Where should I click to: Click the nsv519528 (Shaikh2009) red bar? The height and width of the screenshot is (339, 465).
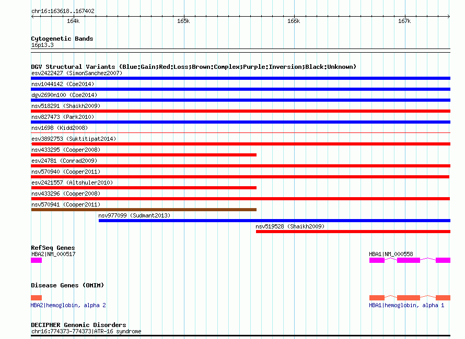pyautogui.click(x=353, y=232)
